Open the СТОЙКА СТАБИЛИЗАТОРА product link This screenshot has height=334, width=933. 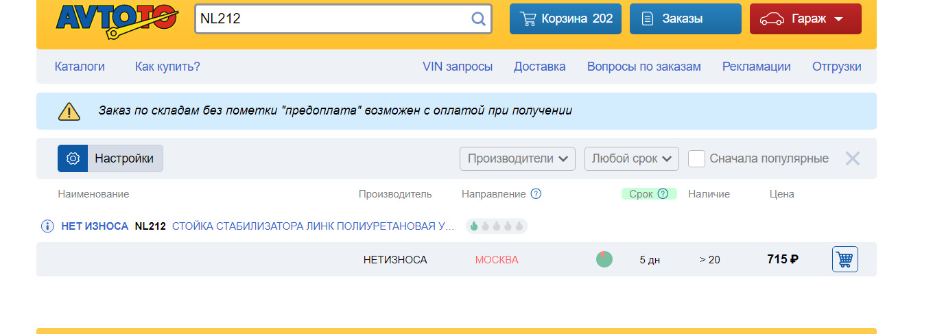coord(313,226)
